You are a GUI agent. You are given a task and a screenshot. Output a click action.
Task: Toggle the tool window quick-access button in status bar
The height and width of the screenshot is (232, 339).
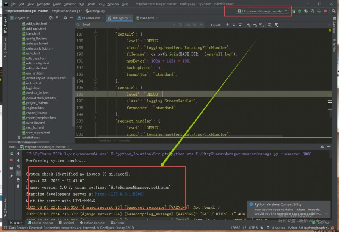tap(5, 228)
